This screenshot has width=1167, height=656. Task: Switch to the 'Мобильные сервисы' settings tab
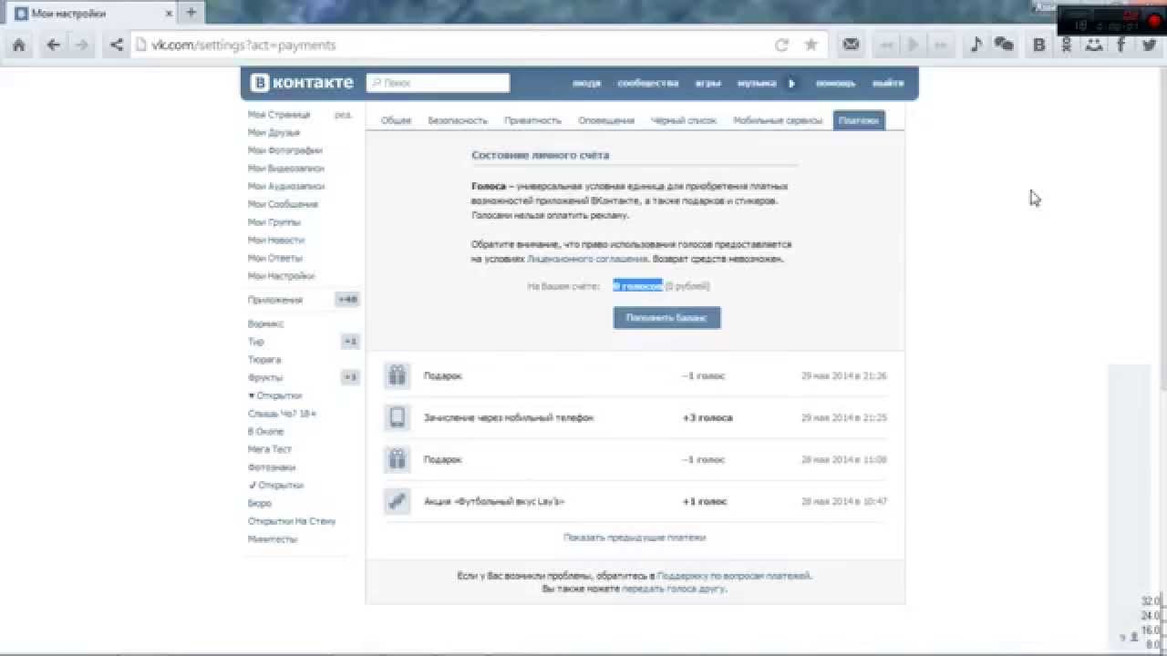click(x=778, y=120)
